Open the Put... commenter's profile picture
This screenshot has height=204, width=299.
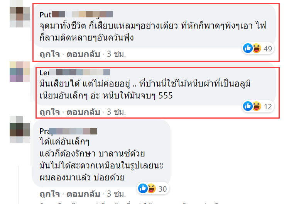pyautogui.click(x=20, y=17)
